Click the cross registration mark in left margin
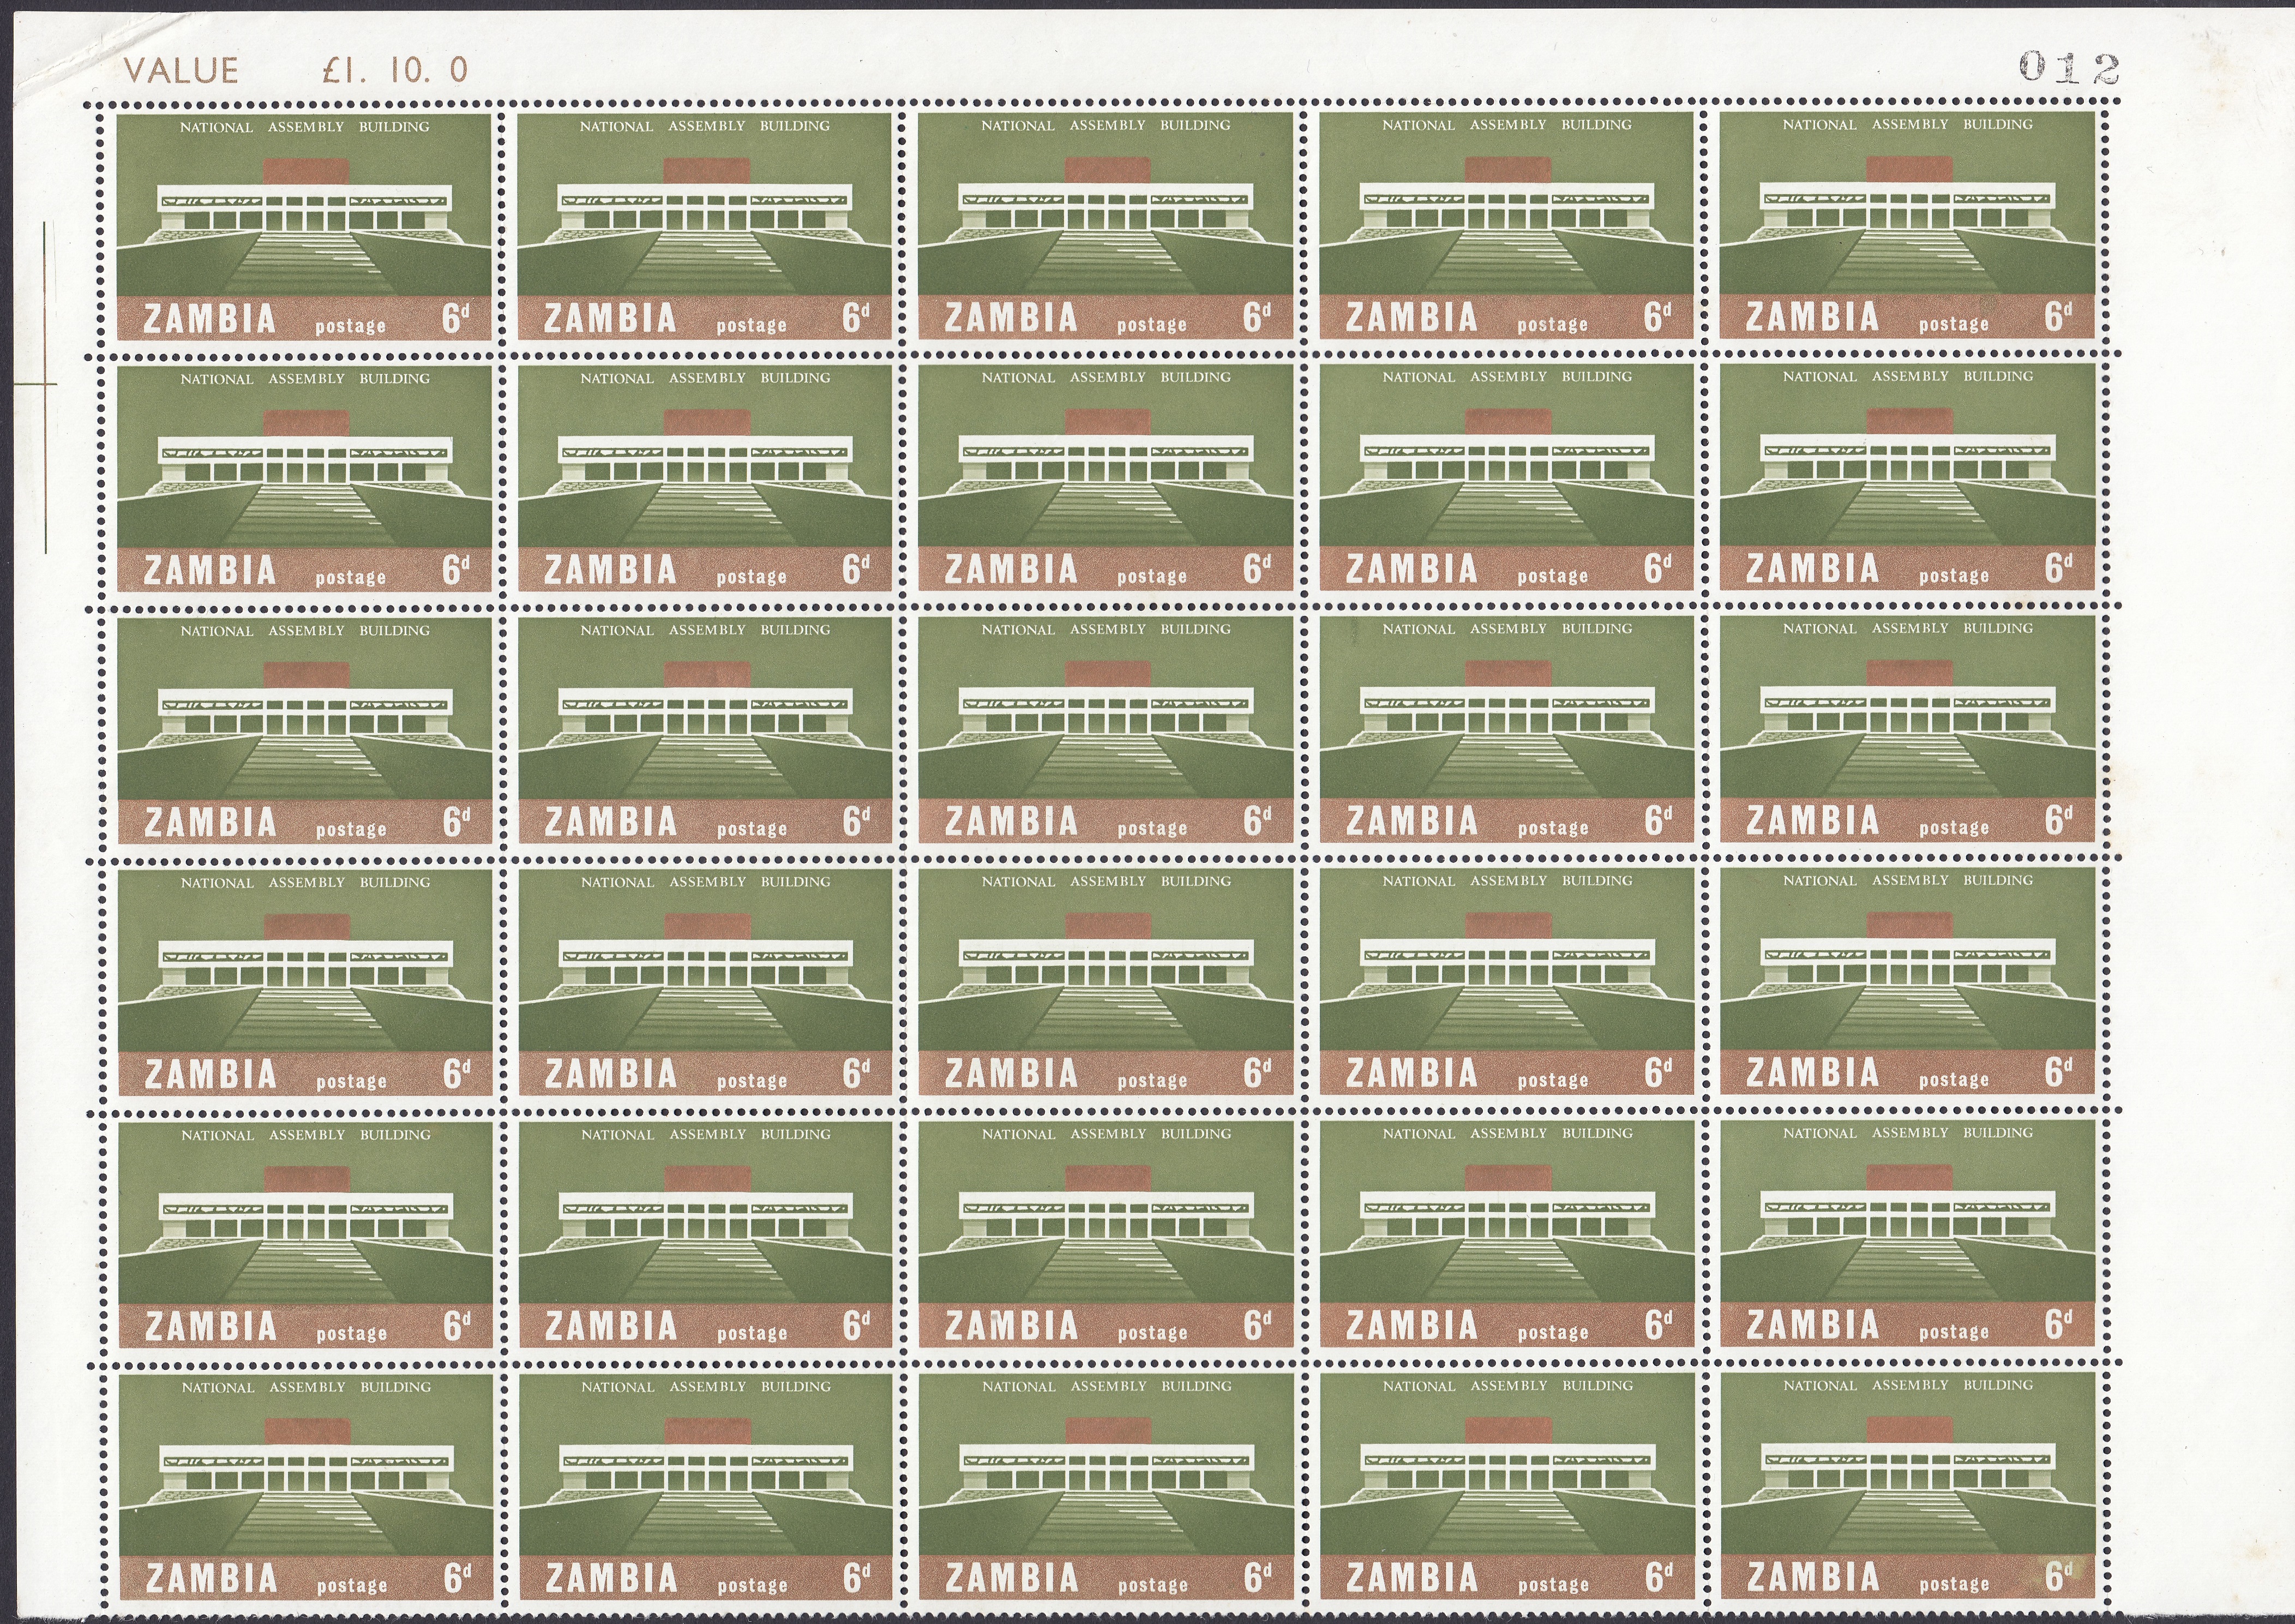2295x1624 pixels. pyautogui.click(x=45, y=384)
